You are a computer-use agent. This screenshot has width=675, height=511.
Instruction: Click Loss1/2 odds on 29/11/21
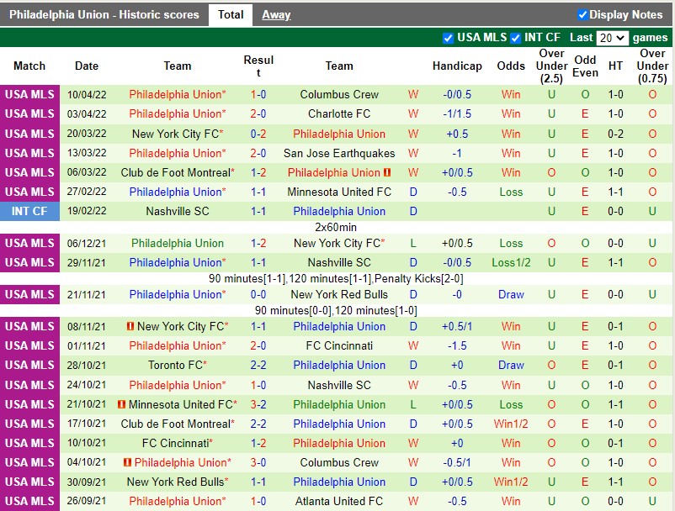point(511,262)
